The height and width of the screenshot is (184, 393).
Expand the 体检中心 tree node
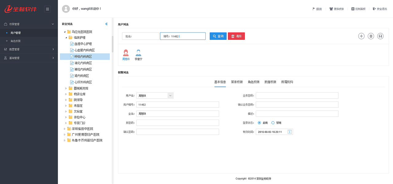[66, 117]
